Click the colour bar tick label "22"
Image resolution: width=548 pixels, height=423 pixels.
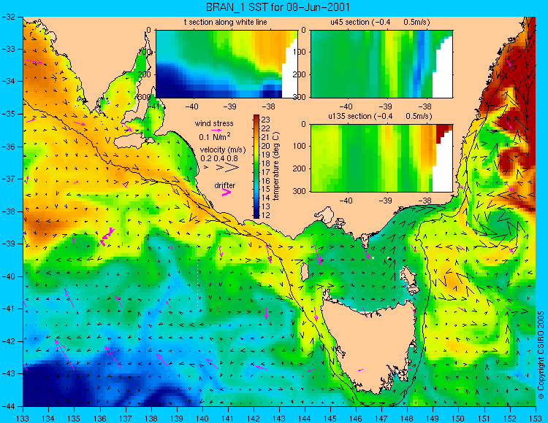266,128
